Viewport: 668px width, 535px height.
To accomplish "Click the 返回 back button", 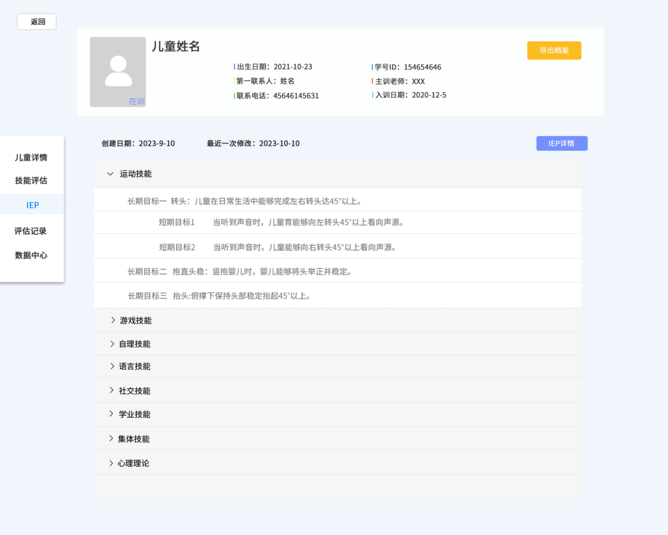I will (37, 22).
